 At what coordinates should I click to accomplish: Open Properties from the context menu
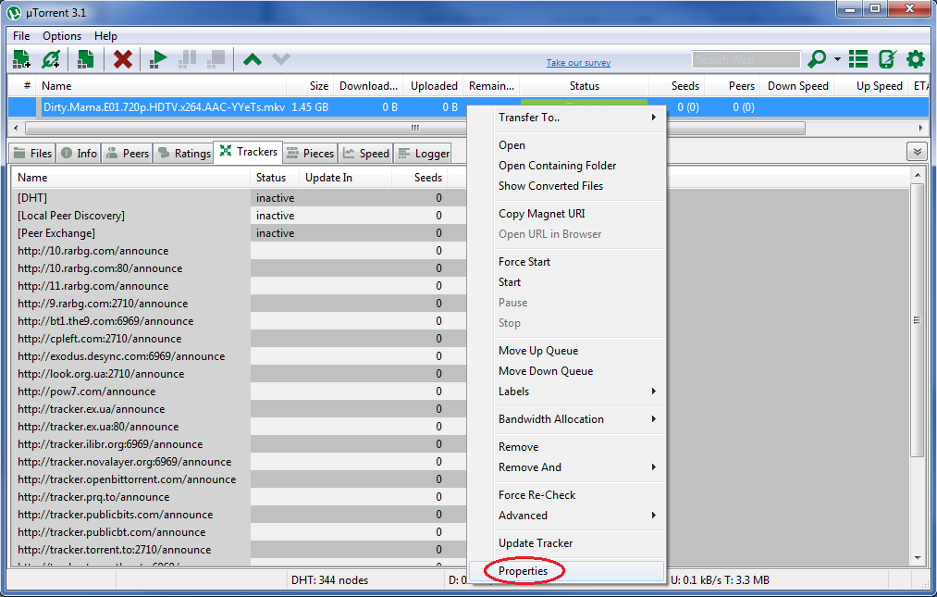click(566, 571)
